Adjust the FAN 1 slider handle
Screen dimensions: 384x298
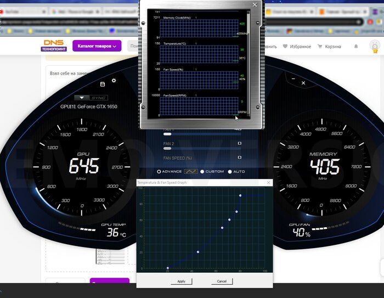[x=167, y=134]
